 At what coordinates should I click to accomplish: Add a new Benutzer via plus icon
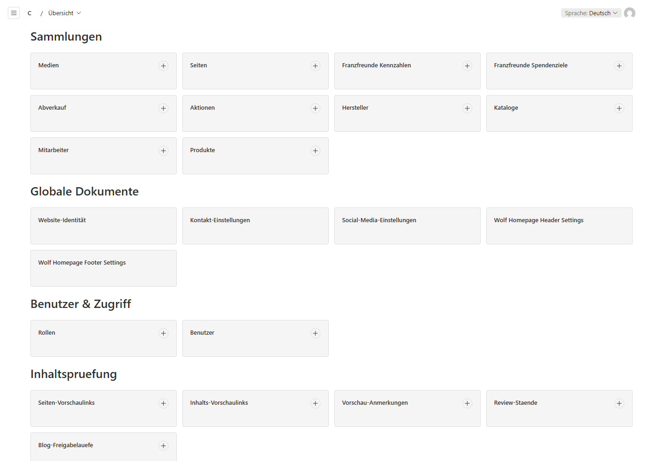tap(315, 333)
